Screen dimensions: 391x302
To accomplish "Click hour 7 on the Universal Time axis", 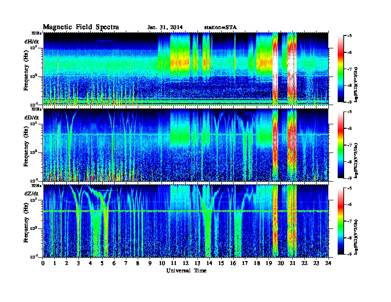I will tap(126, 263).
